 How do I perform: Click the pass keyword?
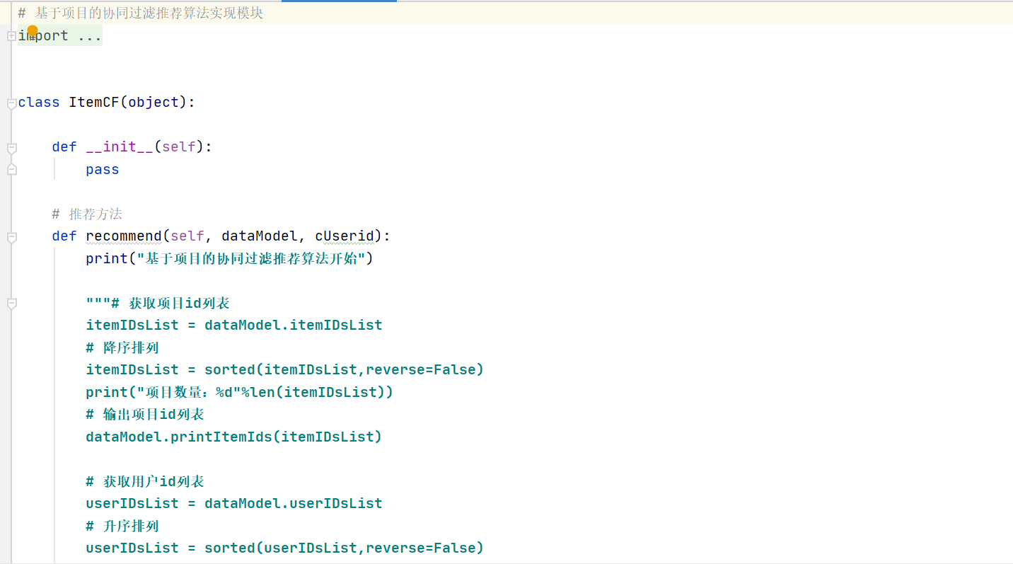tap(101, 169)
